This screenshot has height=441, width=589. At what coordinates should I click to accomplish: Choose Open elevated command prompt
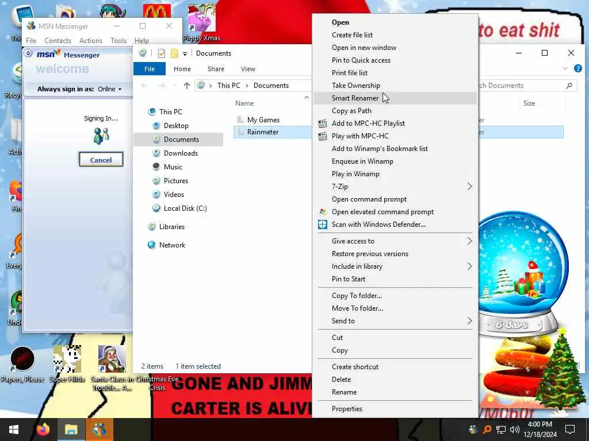pos(395,212)
